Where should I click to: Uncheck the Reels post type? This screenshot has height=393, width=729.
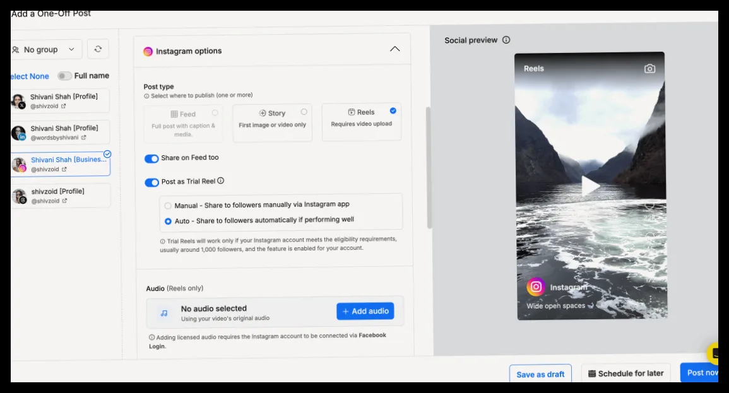pos(362,122)
